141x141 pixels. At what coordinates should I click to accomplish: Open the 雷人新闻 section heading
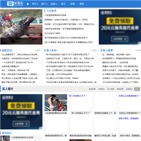click(x=51, y=51)
